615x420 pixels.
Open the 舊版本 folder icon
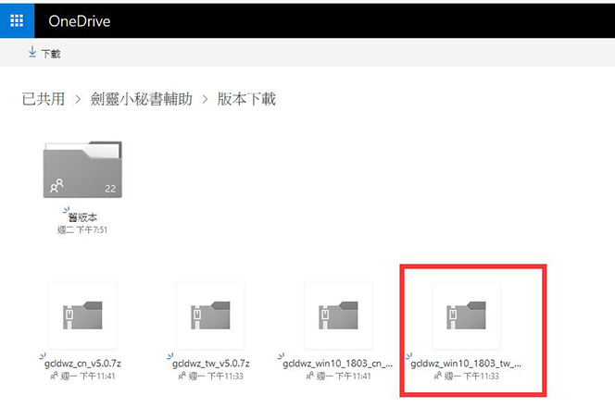click(x=82, y=169)
